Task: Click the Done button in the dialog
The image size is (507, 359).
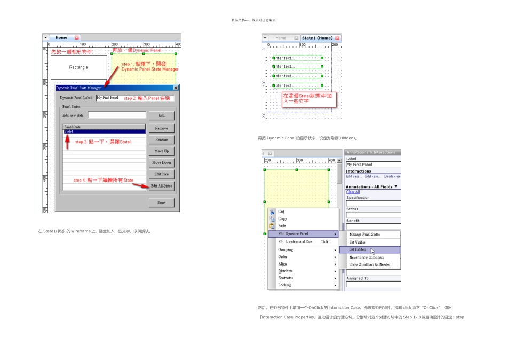Action: (x=161, y=203)
